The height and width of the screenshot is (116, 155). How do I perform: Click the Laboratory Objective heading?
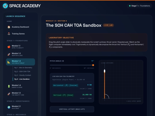(61, 38)
